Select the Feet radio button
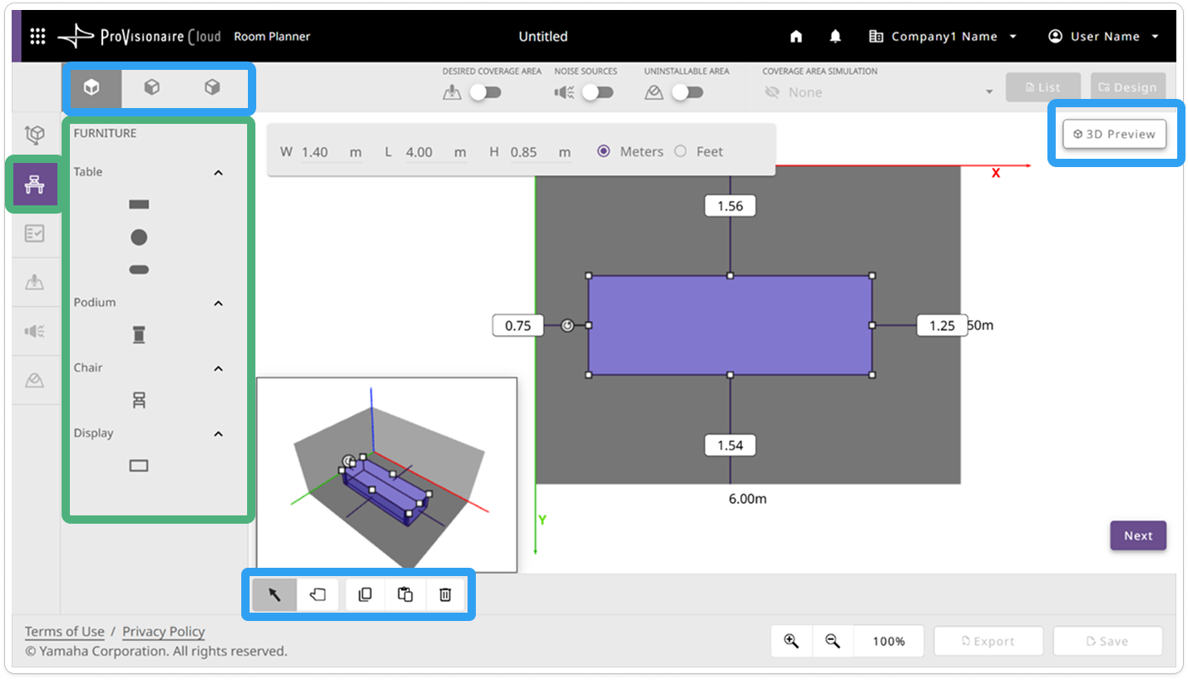The width and height of the screenshot is (1188, 680). [x=681, y=151]
